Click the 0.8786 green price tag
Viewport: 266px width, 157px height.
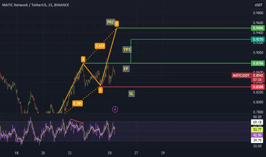(x=258, y=63)
